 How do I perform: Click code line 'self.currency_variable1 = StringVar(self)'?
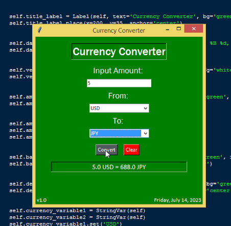pyautogui.click(x=77, y=211)
